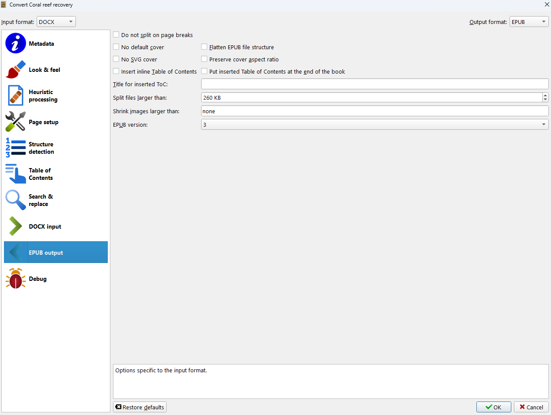Enable Do not split on page breaks

(x=116, y=35)
